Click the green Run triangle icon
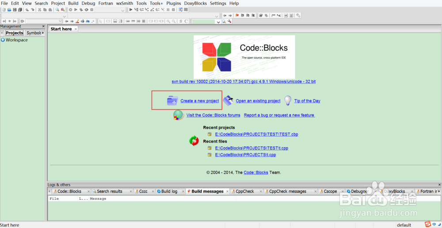 tap(76, 10)
